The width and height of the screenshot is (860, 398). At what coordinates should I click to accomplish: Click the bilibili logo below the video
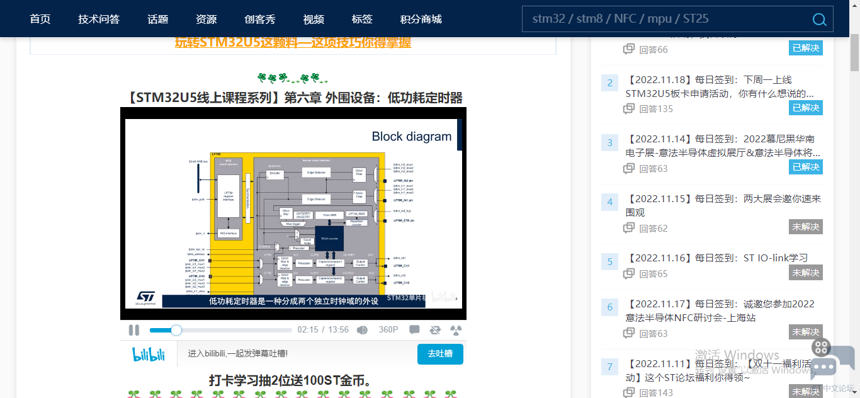click(149, 354)
